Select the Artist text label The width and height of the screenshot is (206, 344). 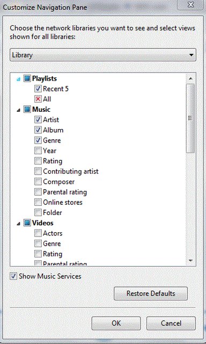[x=51, y=120]
